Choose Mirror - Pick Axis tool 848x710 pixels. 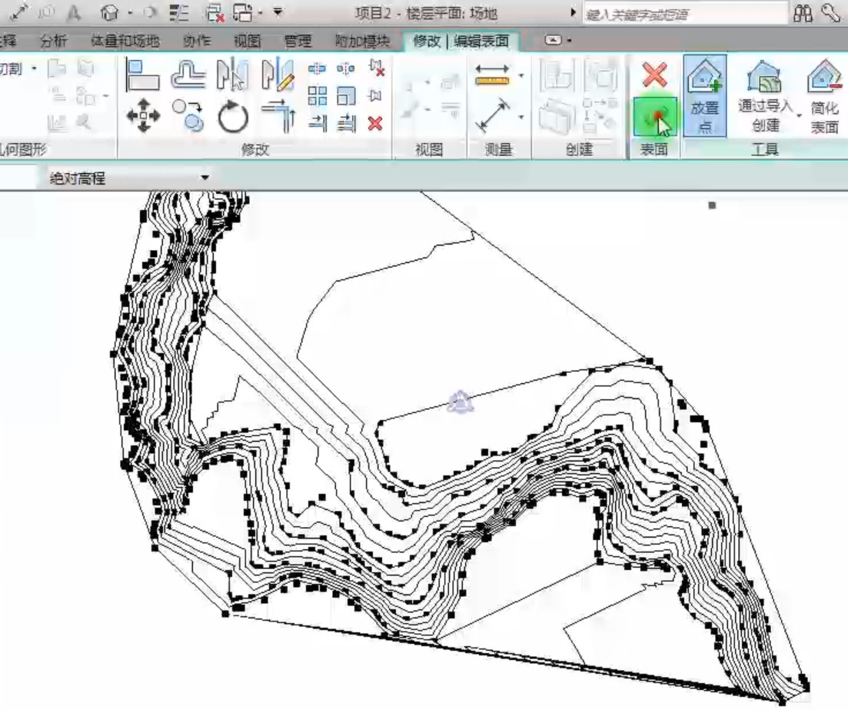232,75
